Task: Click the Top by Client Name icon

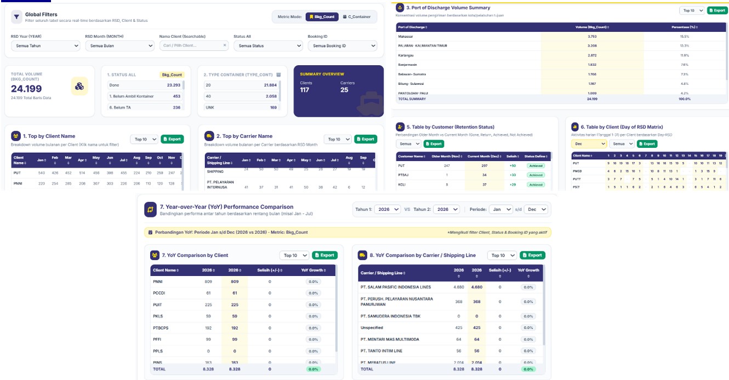Action: 16,136
